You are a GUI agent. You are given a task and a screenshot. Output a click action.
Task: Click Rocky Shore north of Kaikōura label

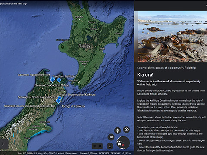[78, 95]
